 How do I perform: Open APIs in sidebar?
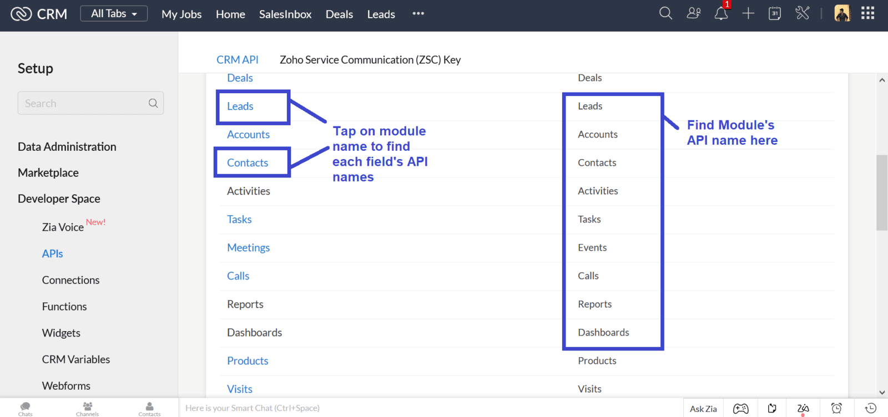tap(53, 254)
